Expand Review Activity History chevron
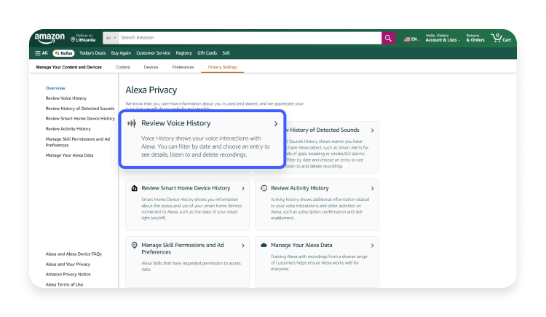The height and width of the screenshot is (317, 546). tap(372, 188)
